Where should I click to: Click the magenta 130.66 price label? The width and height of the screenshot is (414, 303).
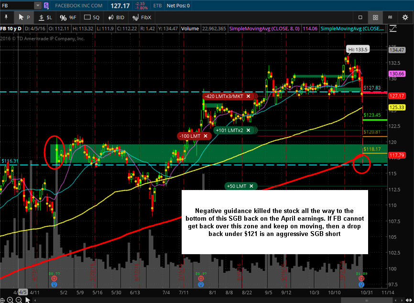397,74
